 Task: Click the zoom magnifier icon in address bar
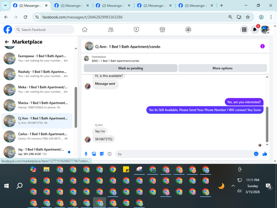point(230,17)
